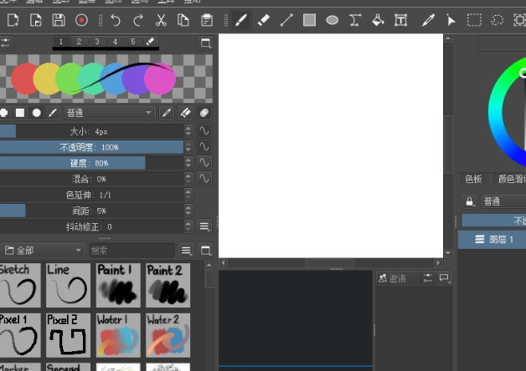This screenshot has height=371, width=526.
Task: Paste from clipboard icon
Action: click(x=207, y=20)
